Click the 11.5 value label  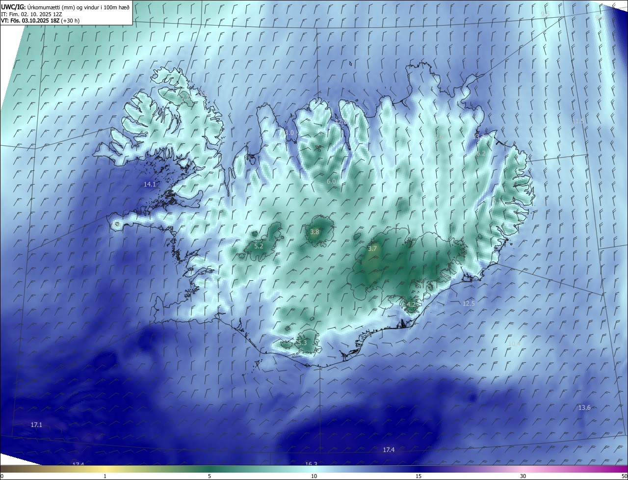coord(578,121)
